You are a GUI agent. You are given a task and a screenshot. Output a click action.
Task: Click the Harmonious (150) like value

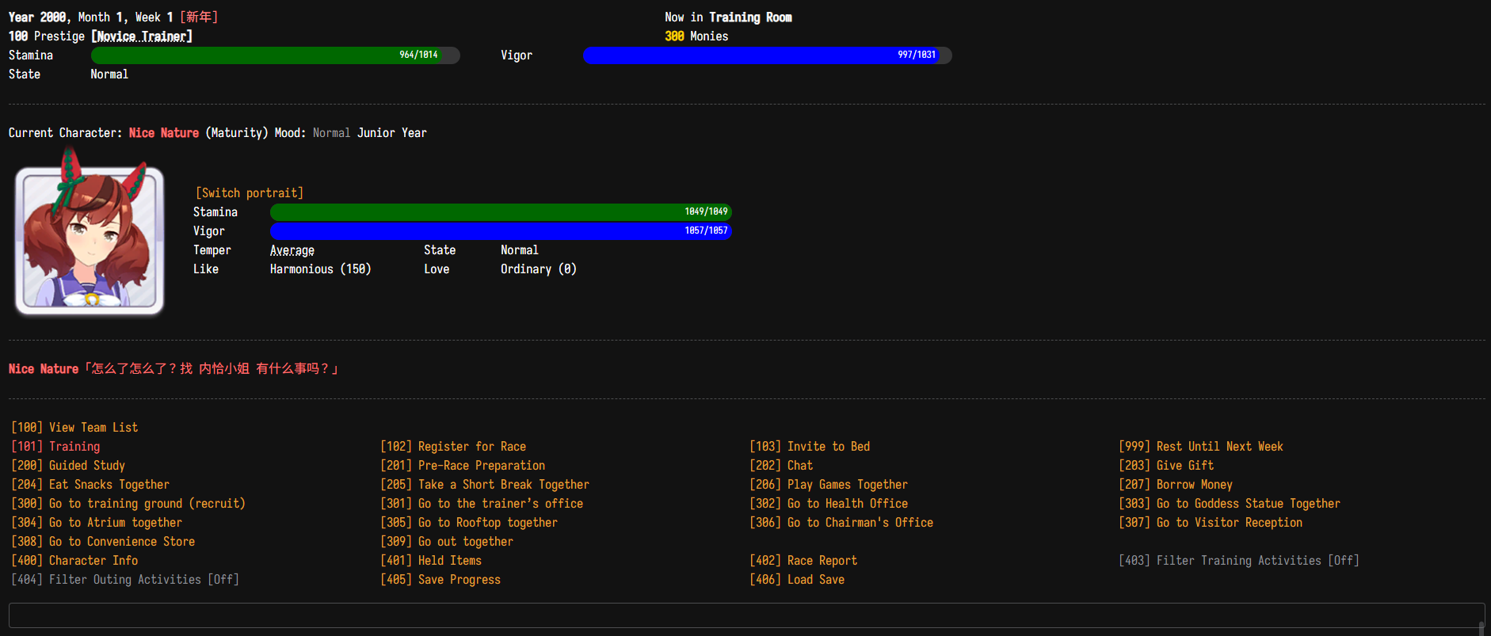[321, 269]
